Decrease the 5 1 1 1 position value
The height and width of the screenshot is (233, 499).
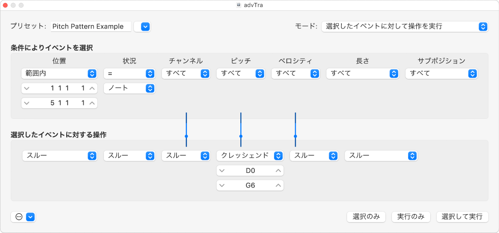click(x=26, y=103)
